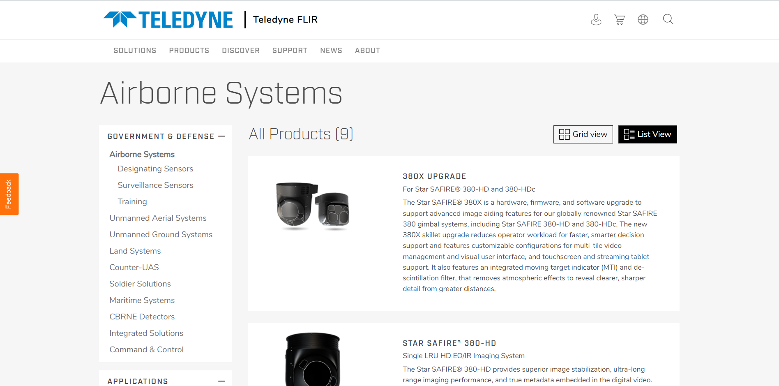Click "For Star SAFIRE® 380-HD and 380-HDc" subtitle
Screen dimensions: 779x386
pyautogui.click(x=469, y=189)
